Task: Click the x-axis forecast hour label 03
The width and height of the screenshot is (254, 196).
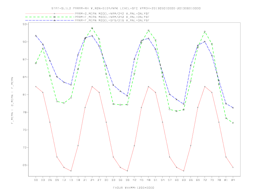Action: (x=43, y=180)
